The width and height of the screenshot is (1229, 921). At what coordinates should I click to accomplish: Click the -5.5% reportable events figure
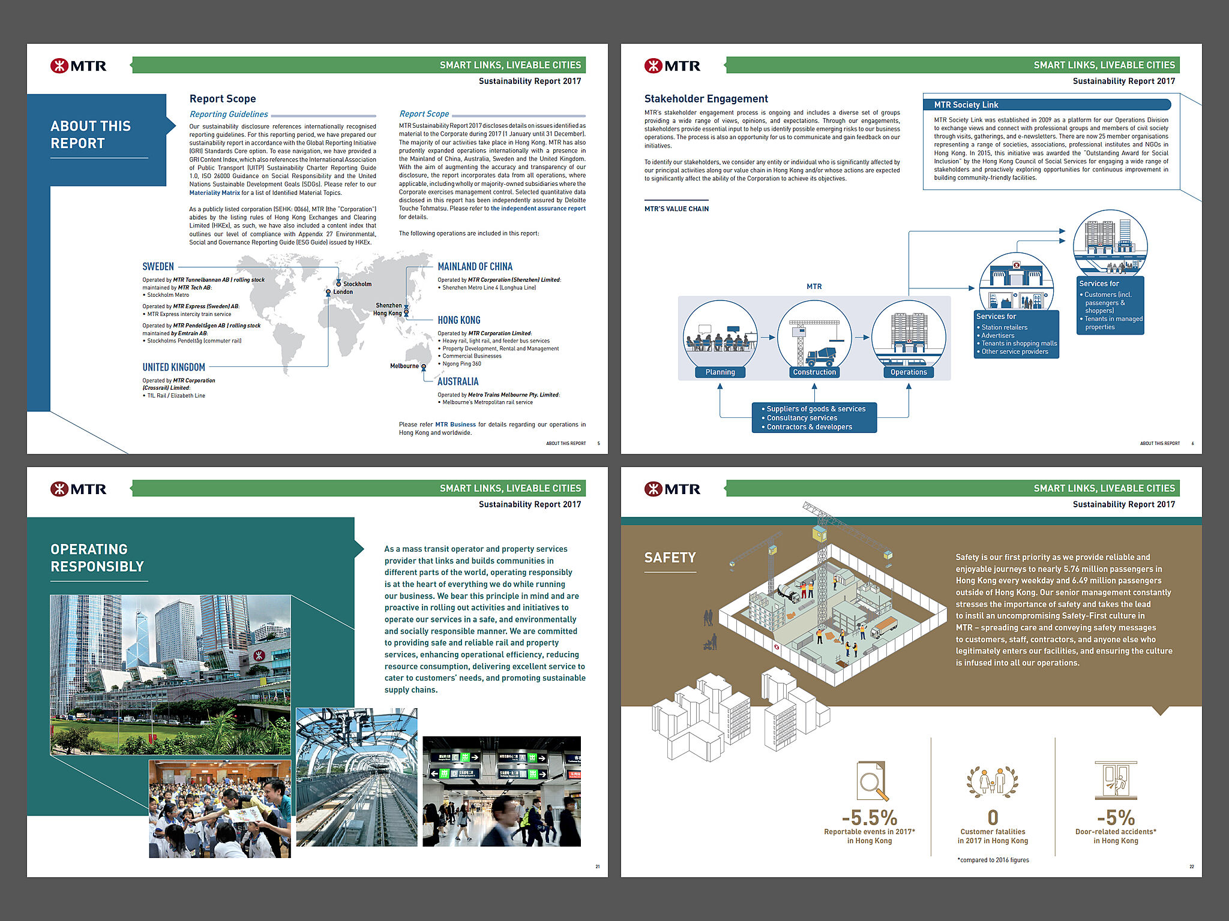click(x=869, y=818)
